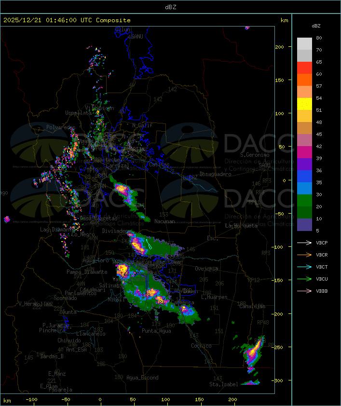Click the 'VBCP' legend label

click(x=322, y=243)
